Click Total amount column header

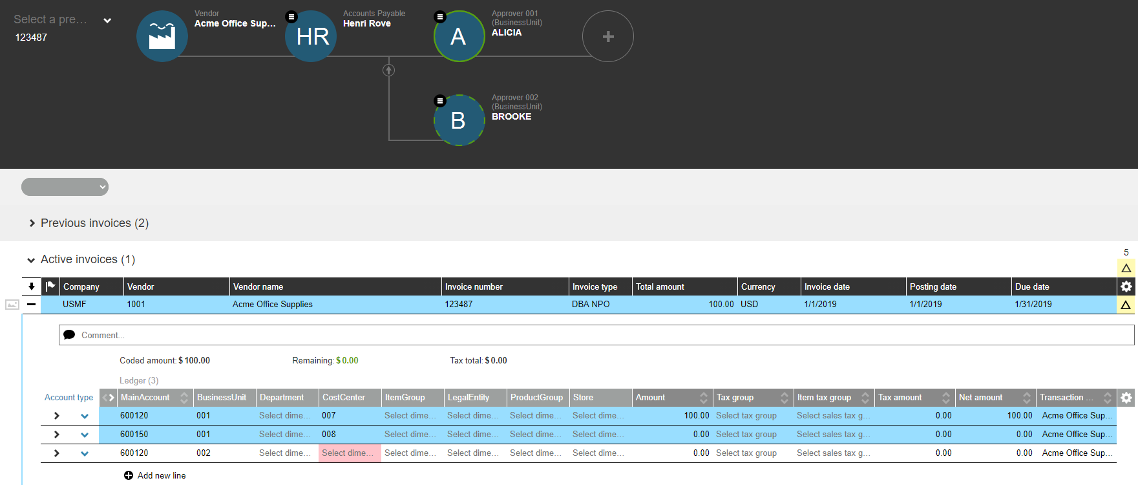(685, 286)
